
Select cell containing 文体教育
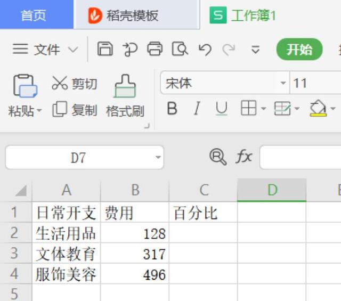66,254
